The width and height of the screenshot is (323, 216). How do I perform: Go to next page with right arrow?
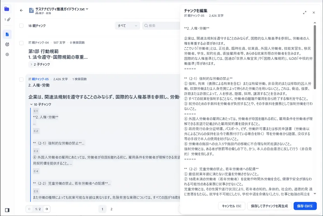(x=47, y=209)
